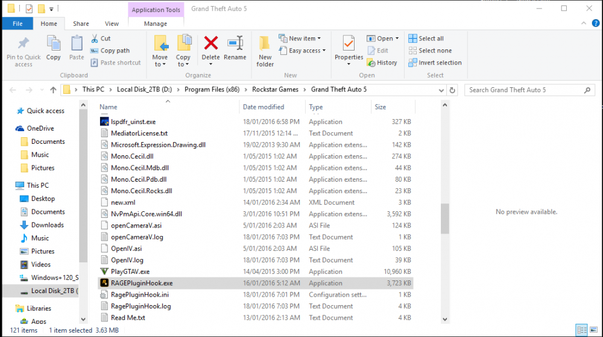This screenshot has height=337, width=603.
Task: Create a New folder
Action: pos(265,51)
